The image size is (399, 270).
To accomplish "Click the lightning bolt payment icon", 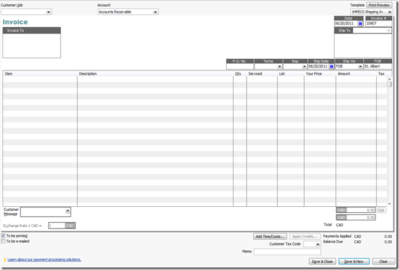I will 4,259.
